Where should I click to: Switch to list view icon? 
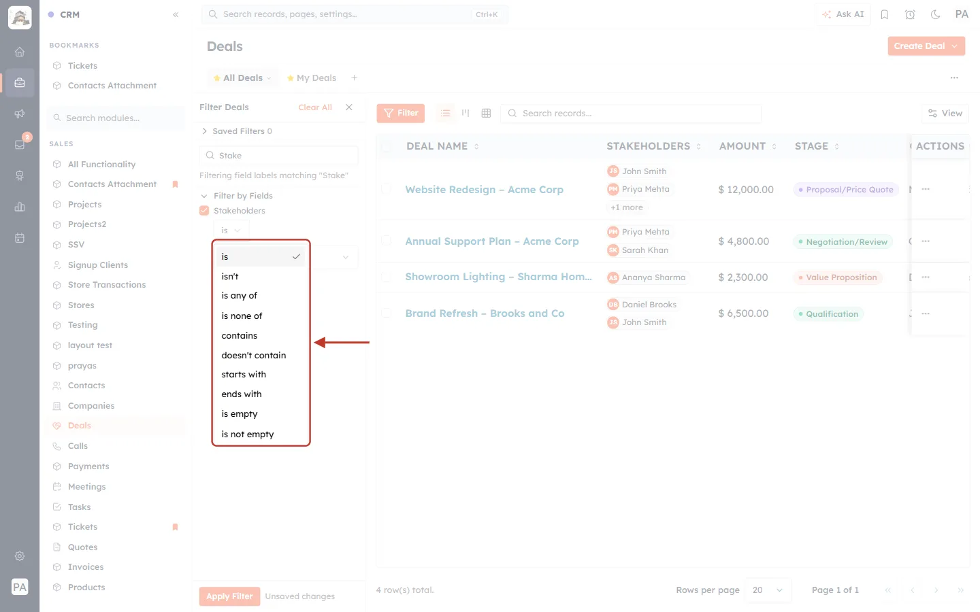(x=446, y=113)
